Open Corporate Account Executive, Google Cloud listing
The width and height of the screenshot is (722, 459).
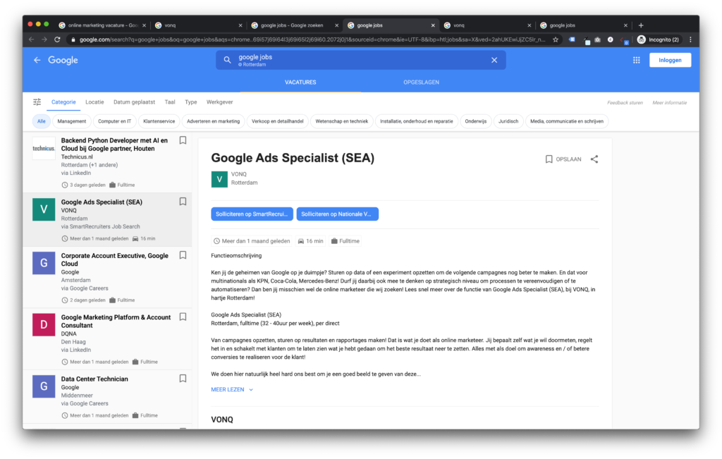(x=107, y=278)
